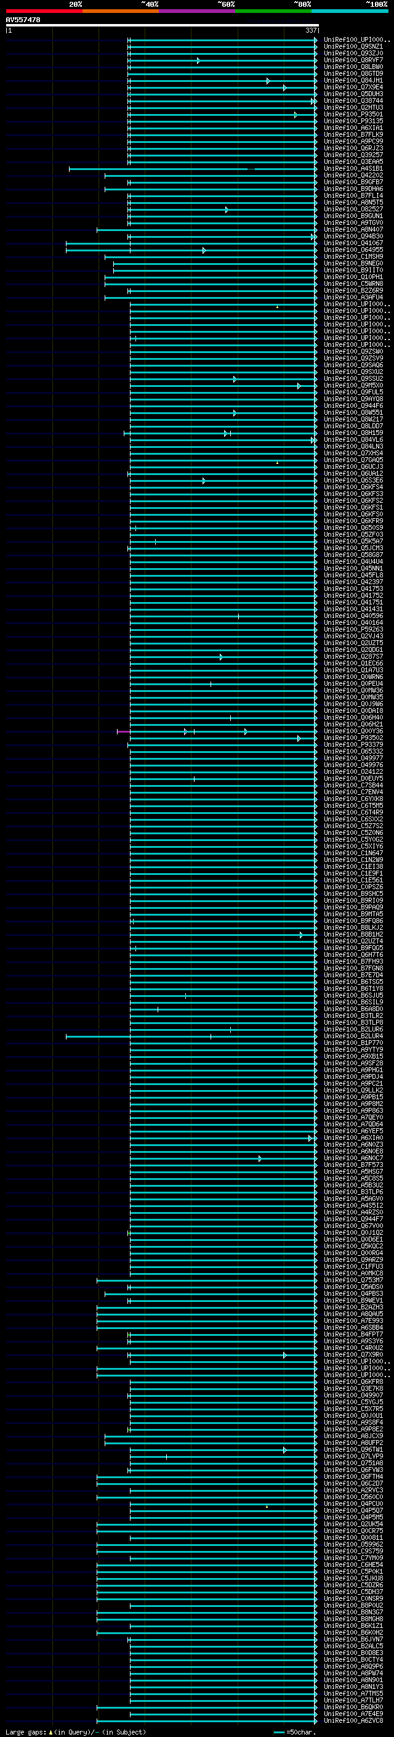Click the UniRef100_P93502 label

pyautogui.click(x=353, y=738)
